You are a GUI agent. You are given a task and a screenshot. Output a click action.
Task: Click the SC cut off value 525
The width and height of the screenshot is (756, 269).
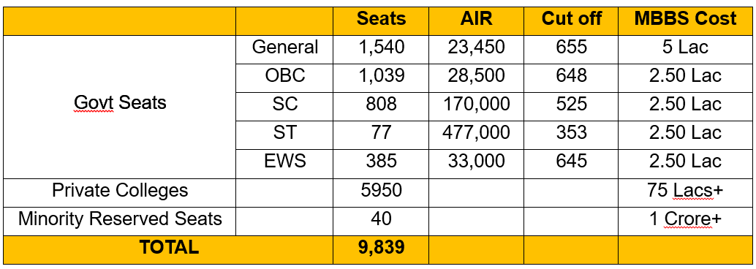[x=571, y=104]
